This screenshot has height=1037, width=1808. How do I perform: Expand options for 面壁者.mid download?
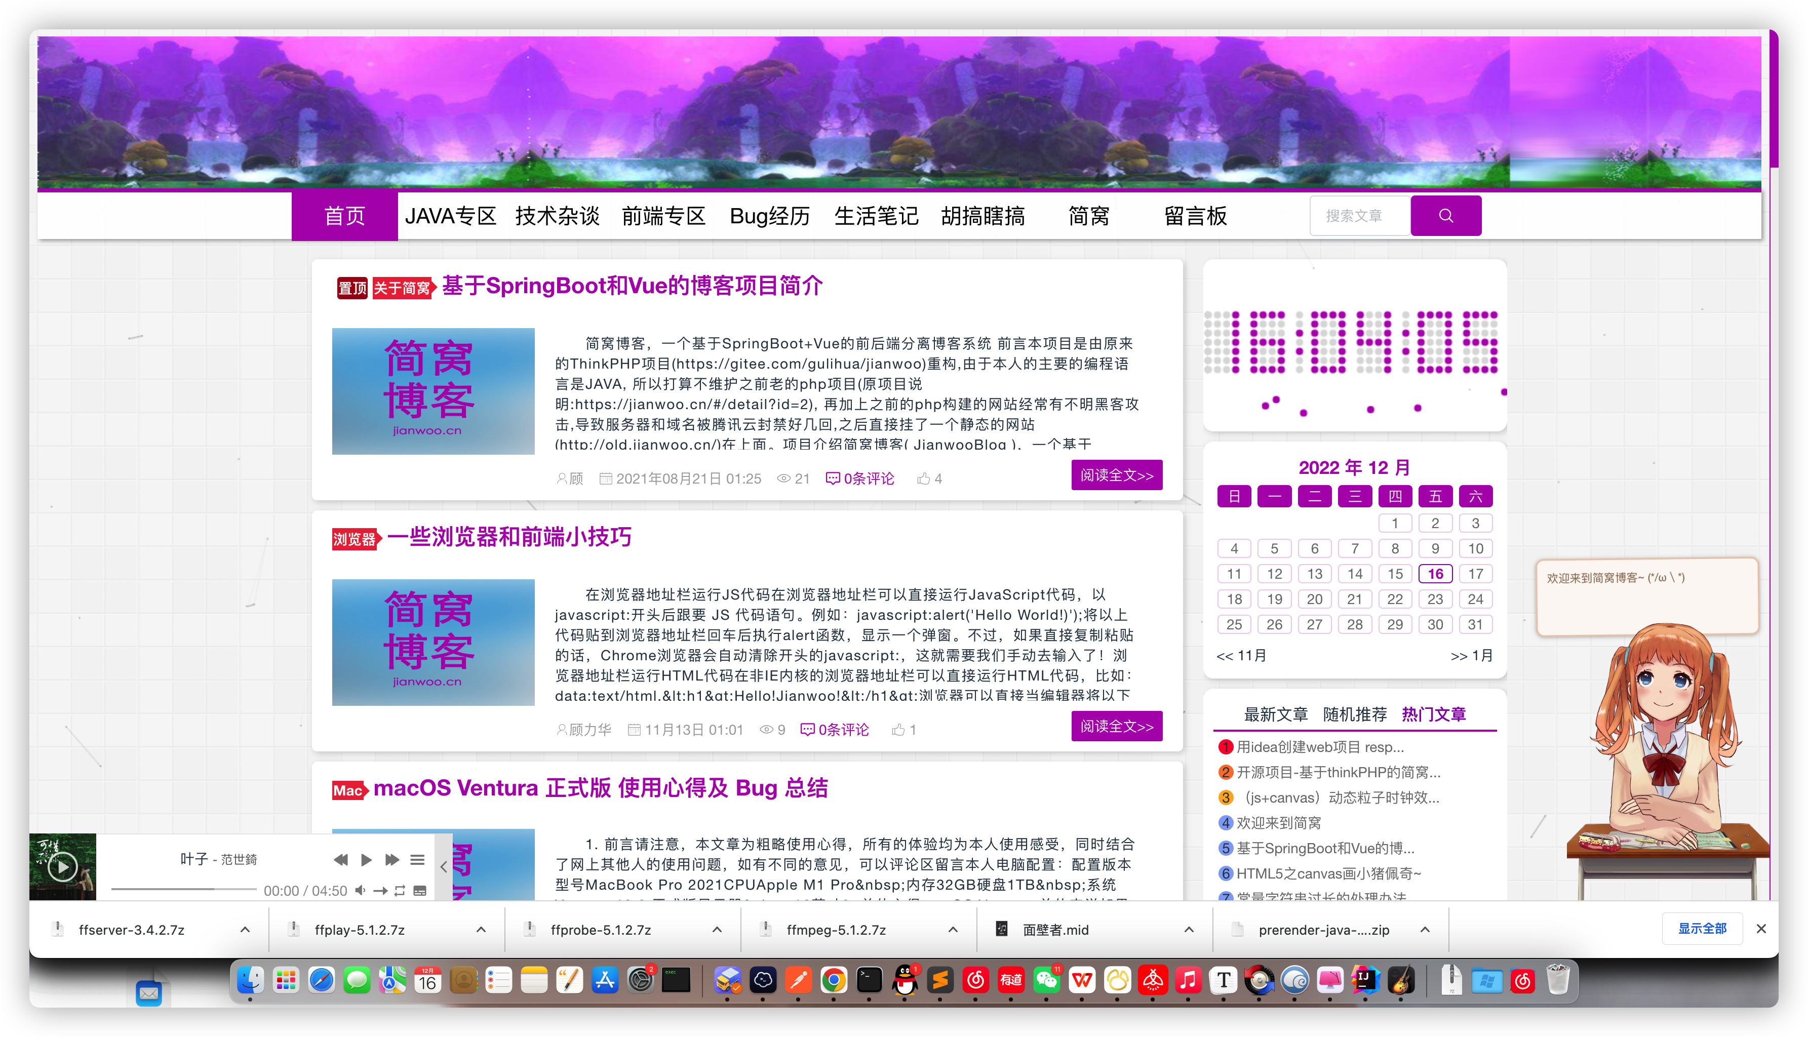click(1189, 930)
